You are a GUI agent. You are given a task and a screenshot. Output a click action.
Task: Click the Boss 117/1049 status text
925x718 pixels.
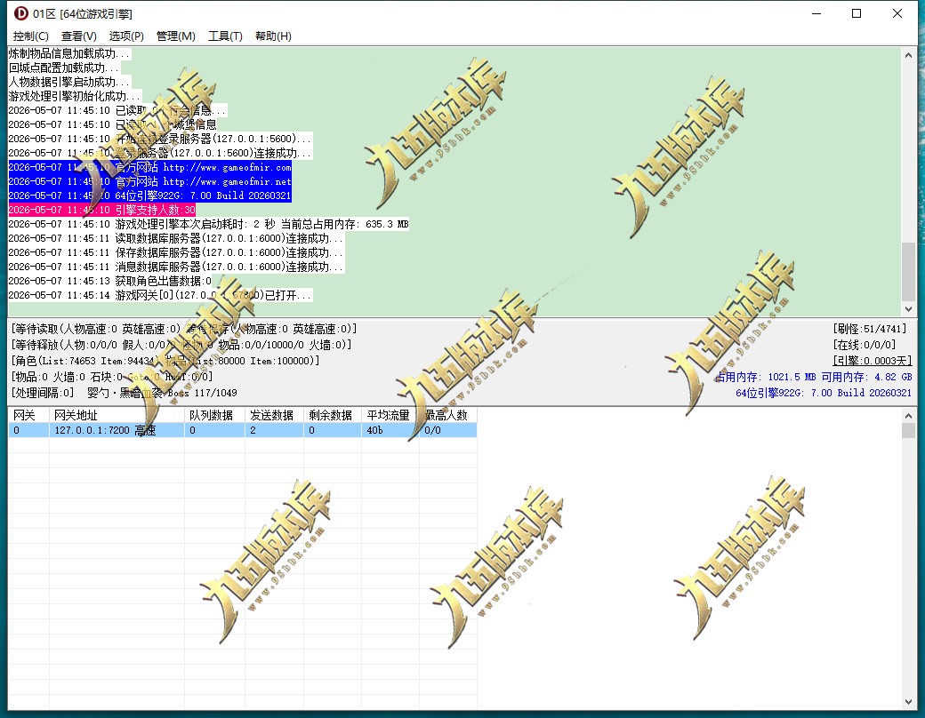(203, 393)
